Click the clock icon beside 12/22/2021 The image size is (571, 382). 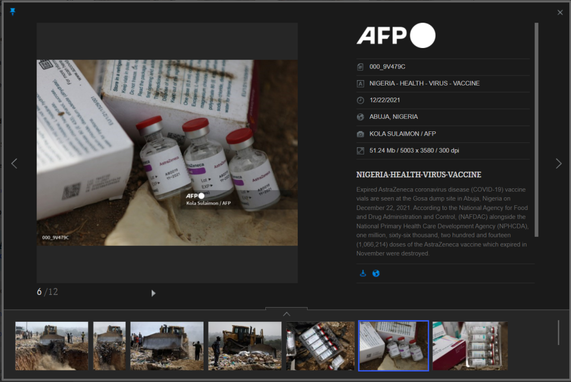coord(360,100)
